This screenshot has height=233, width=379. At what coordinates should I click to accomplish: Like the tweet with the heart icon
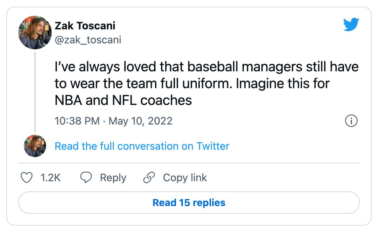pos(26,178)
